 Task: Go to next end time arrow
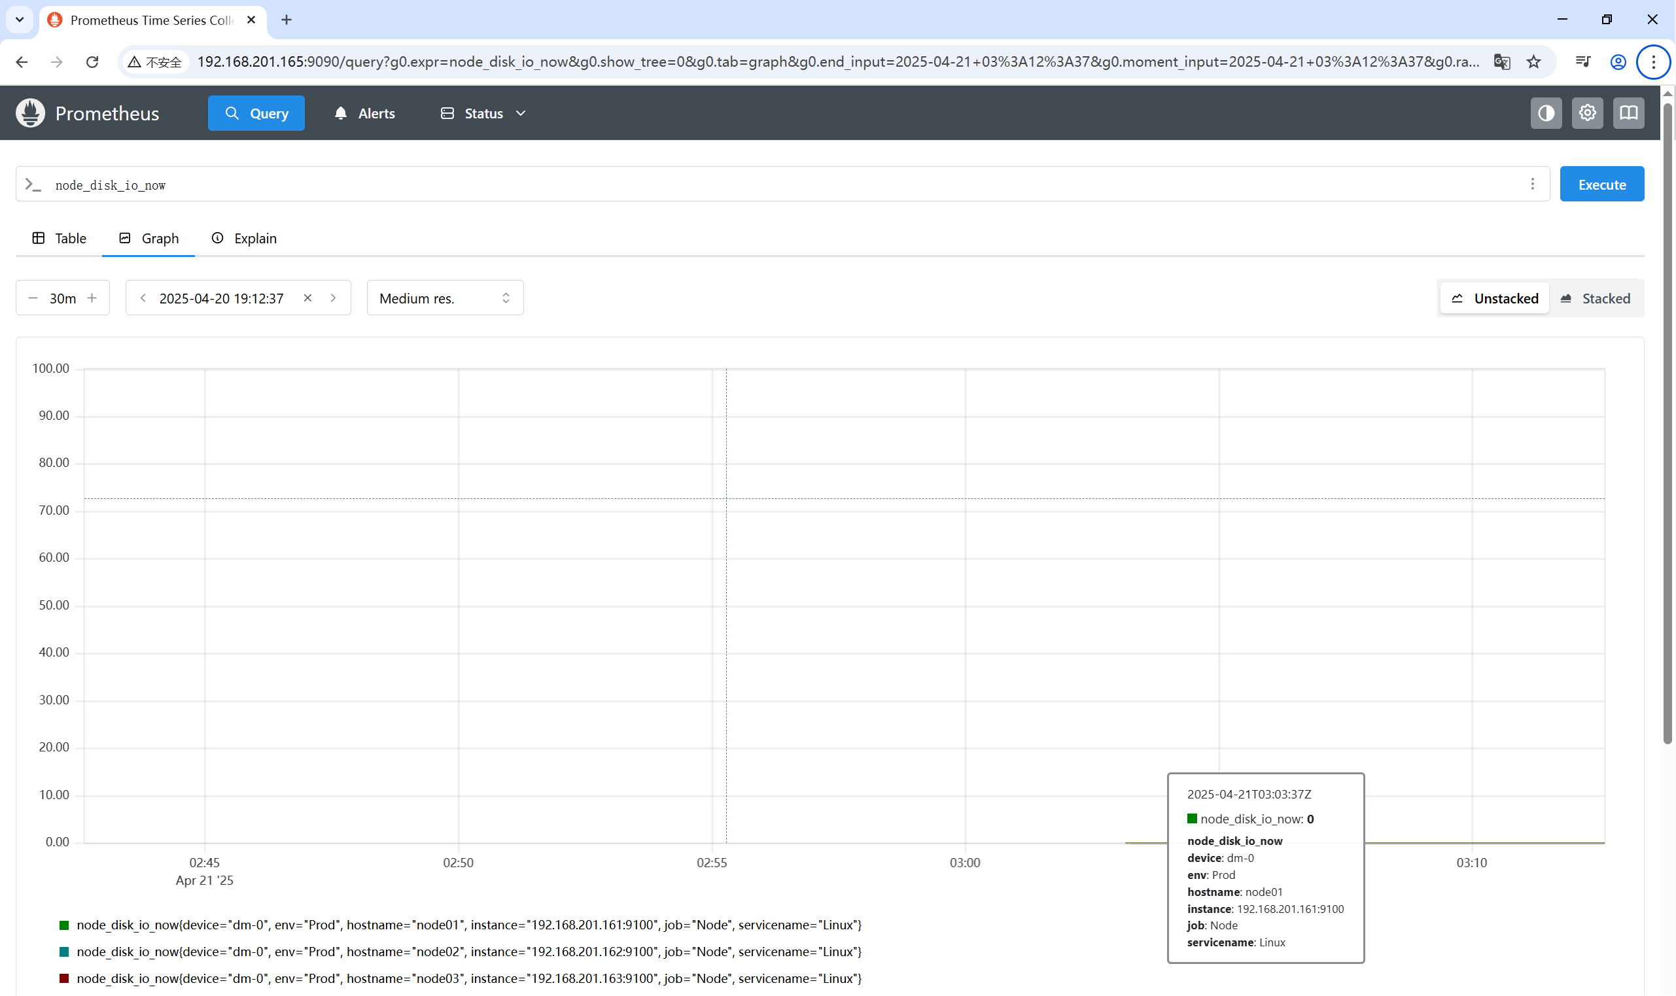click(x=333, y=298)
